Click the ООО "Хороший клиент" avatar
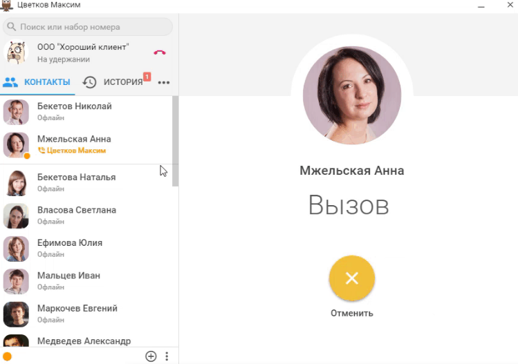 (16, 52)
